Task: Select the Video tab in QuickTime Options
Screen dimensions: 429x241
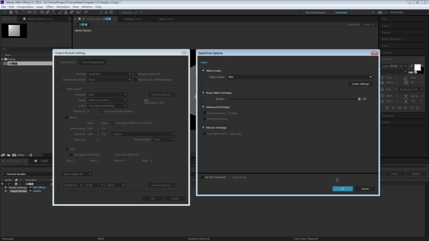Action: click(x=204, y=62)
